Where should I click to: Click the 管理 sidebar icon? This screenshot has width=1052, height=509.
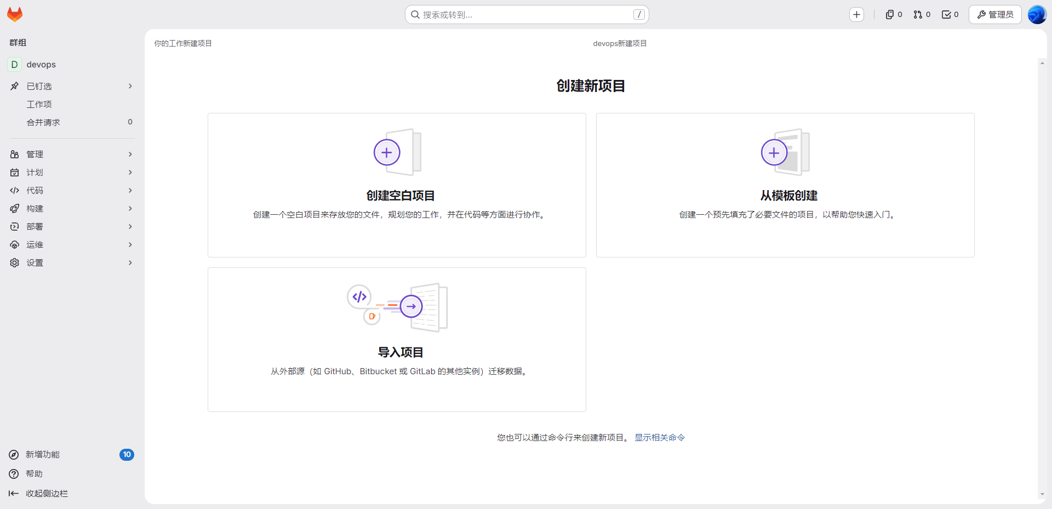pyautogui.click(x=15, y=155)
